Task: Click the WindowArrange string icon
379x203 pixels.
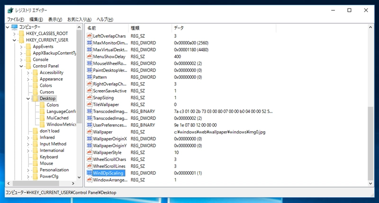Action: click(x=90, y=180)
